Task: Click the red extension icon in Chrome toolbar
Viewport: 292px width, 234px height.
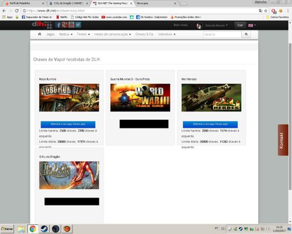Action: [x=274, y=11]
